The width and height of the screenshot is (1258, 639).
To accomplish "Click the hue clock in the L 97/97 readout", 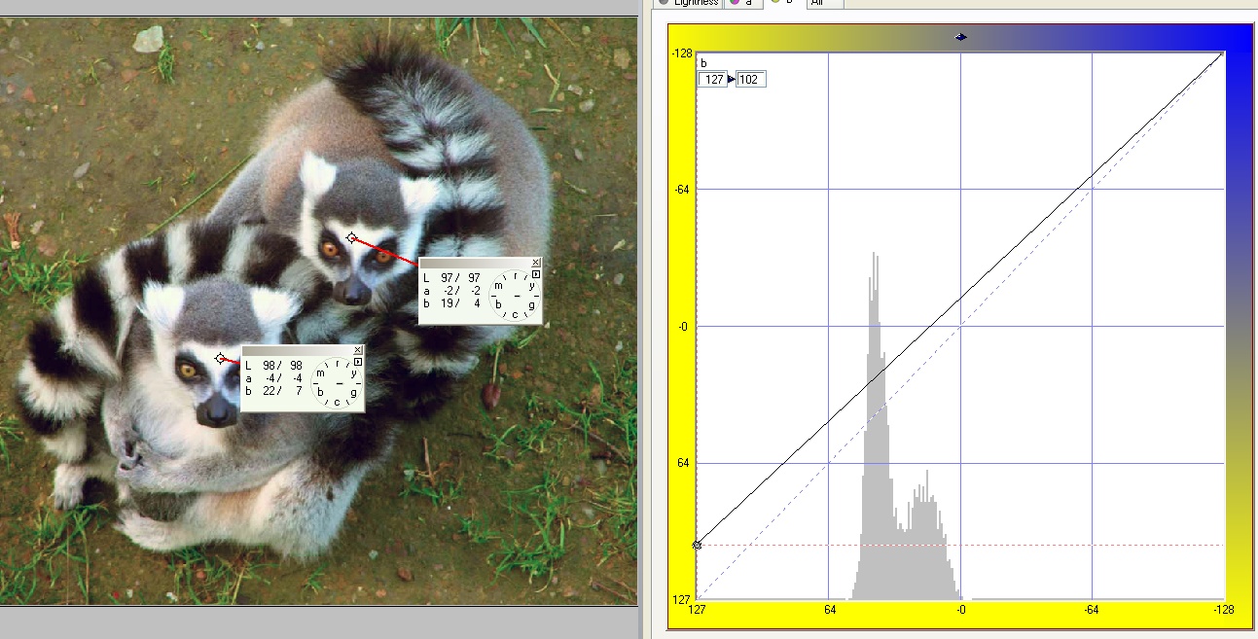I will pyautogui.click(x=513, y=296).
